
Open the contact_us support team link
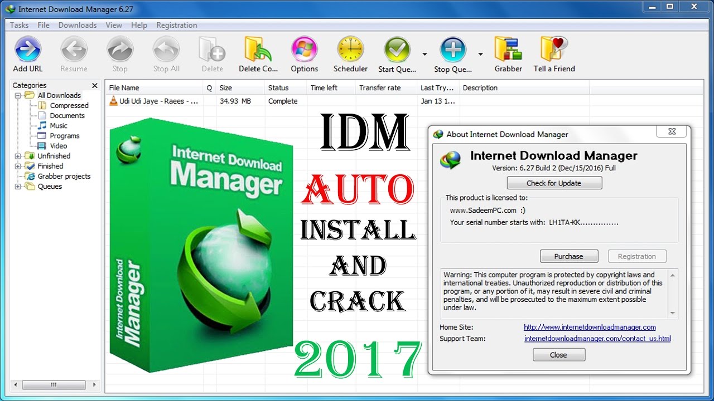(597, 338)
